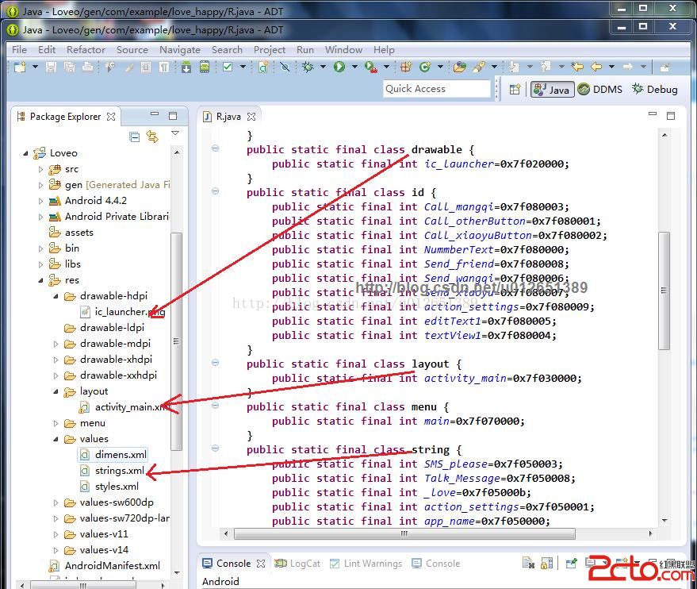Select dimens.xml file
The height and width of the screenshot is (589, 697).
click(113, 455)
